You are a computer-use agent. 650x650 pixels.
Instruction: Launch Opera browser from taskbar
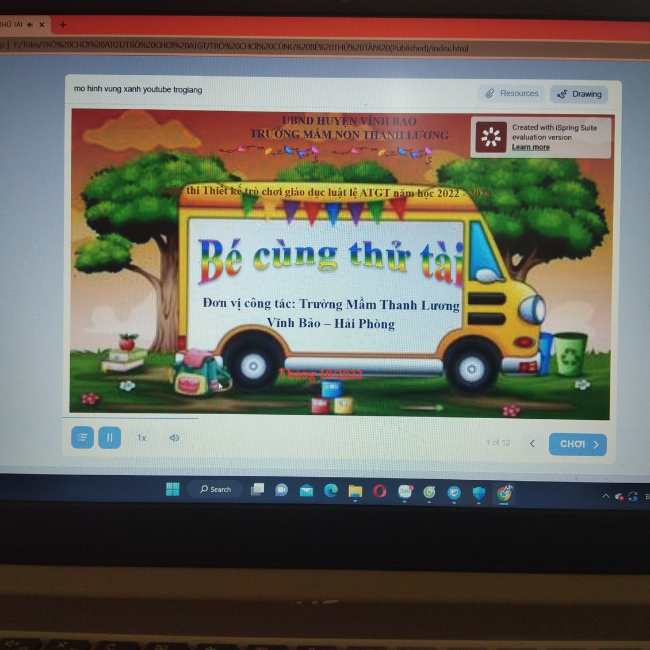(380, 491)
